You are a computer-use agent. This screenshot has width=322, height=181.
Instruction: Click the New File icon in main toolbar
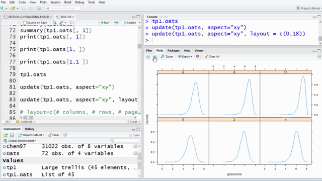coord(3,8)
